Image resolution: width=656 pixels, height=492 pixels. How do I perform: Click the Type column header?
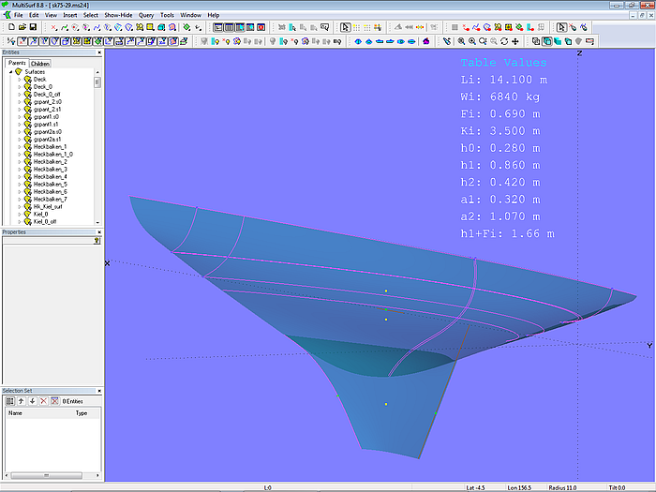pyautogui.click(x=81, y=412)
